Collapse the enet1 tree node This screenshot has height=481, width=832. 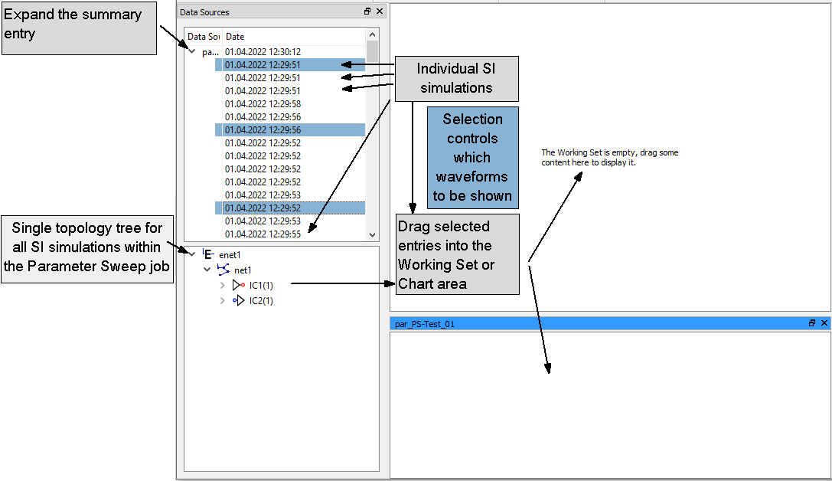point(191,254)
